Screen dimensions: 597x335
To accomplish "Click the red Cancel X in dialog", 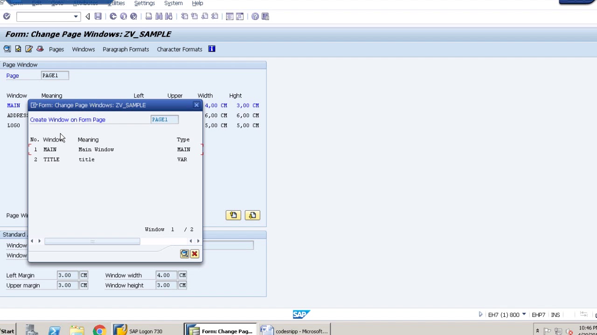I will click(194, 254).
